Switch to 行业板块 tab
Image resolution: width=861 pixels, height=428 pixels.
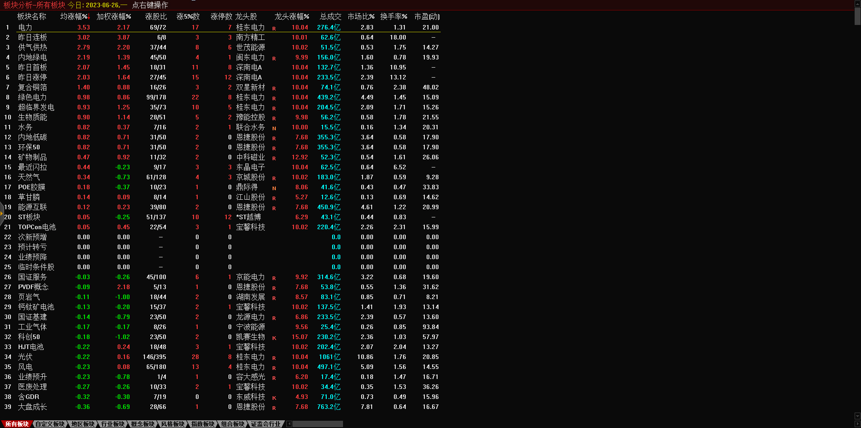click(113, 424)
